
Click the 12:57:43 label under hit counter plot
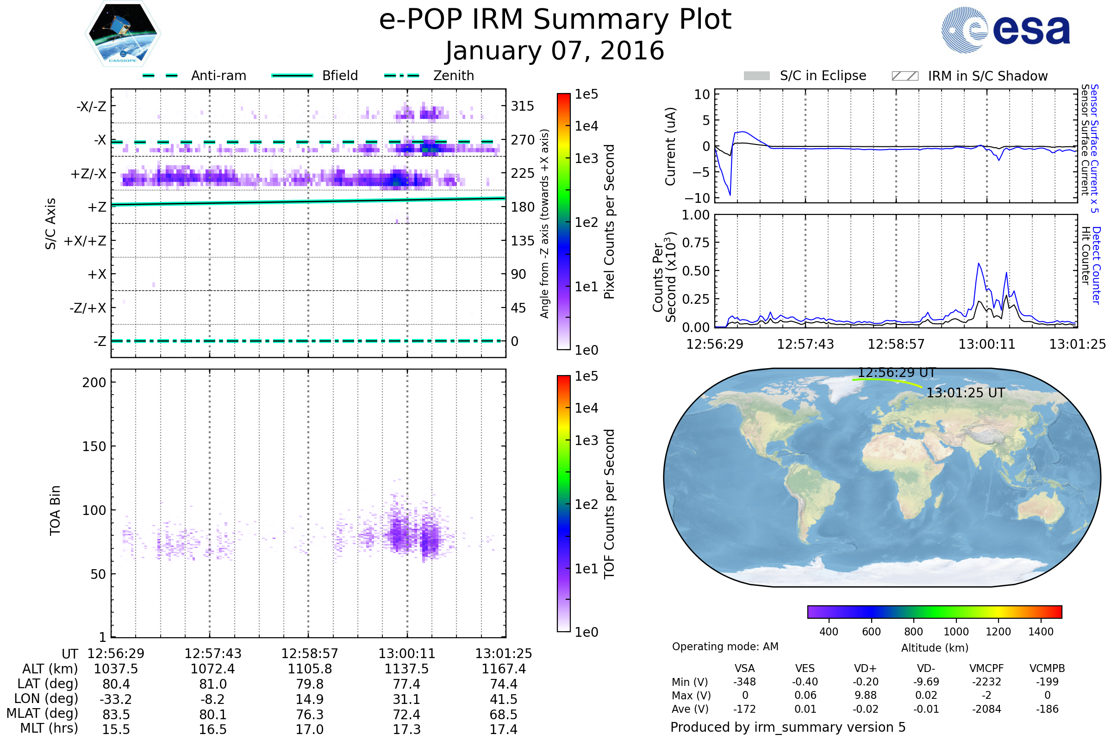click(805, 344)
